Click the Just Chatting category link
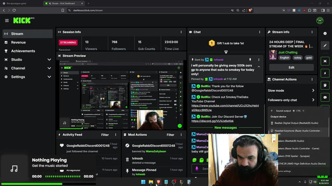 coord(288,52)
